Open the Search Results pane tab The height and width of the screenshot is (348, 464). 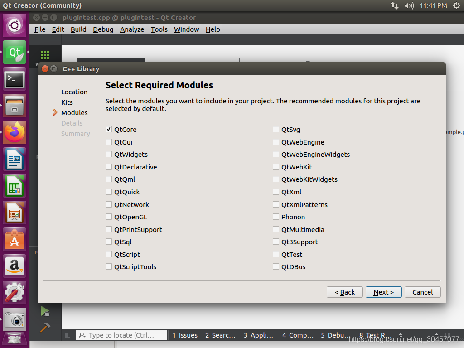[221, 335]
